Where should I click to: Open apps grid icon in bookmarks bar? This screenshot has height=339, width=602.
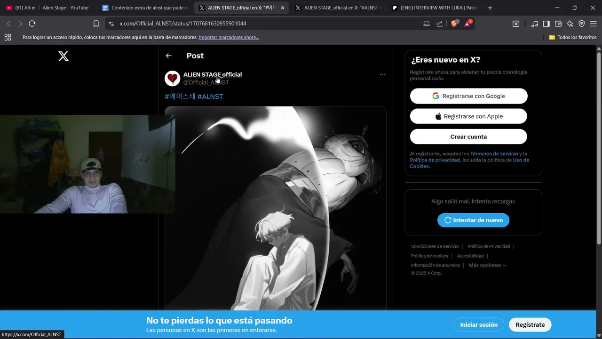click(x=8, y=37)
